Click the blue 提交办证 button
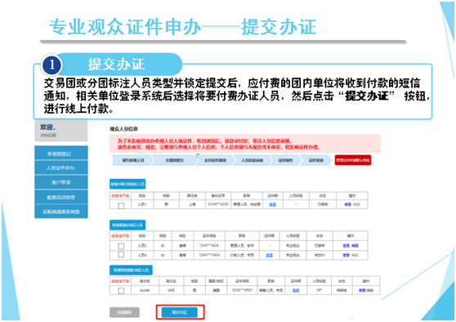456x322 pixels. (180, 312)
